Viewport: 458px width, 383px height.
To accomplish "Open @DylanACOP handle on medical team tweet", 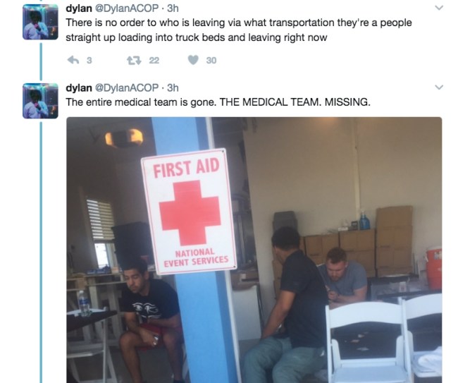I will tap(127, 87).
